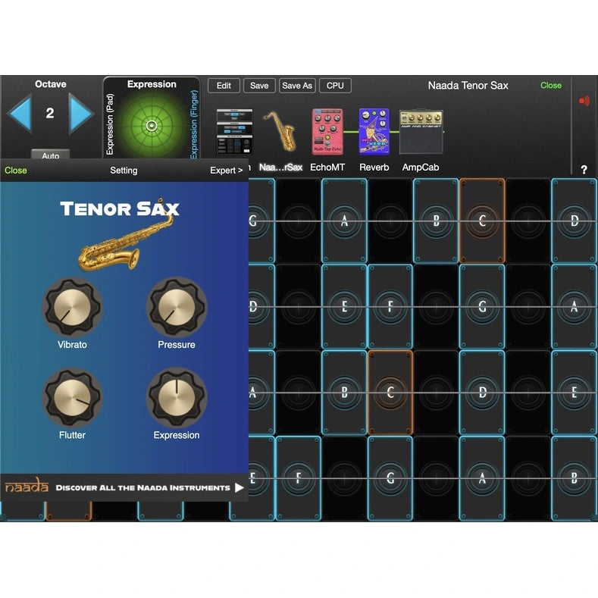Adjust the Pressure knob
This screenshot has width=598, height=598.
click(177, 307)
